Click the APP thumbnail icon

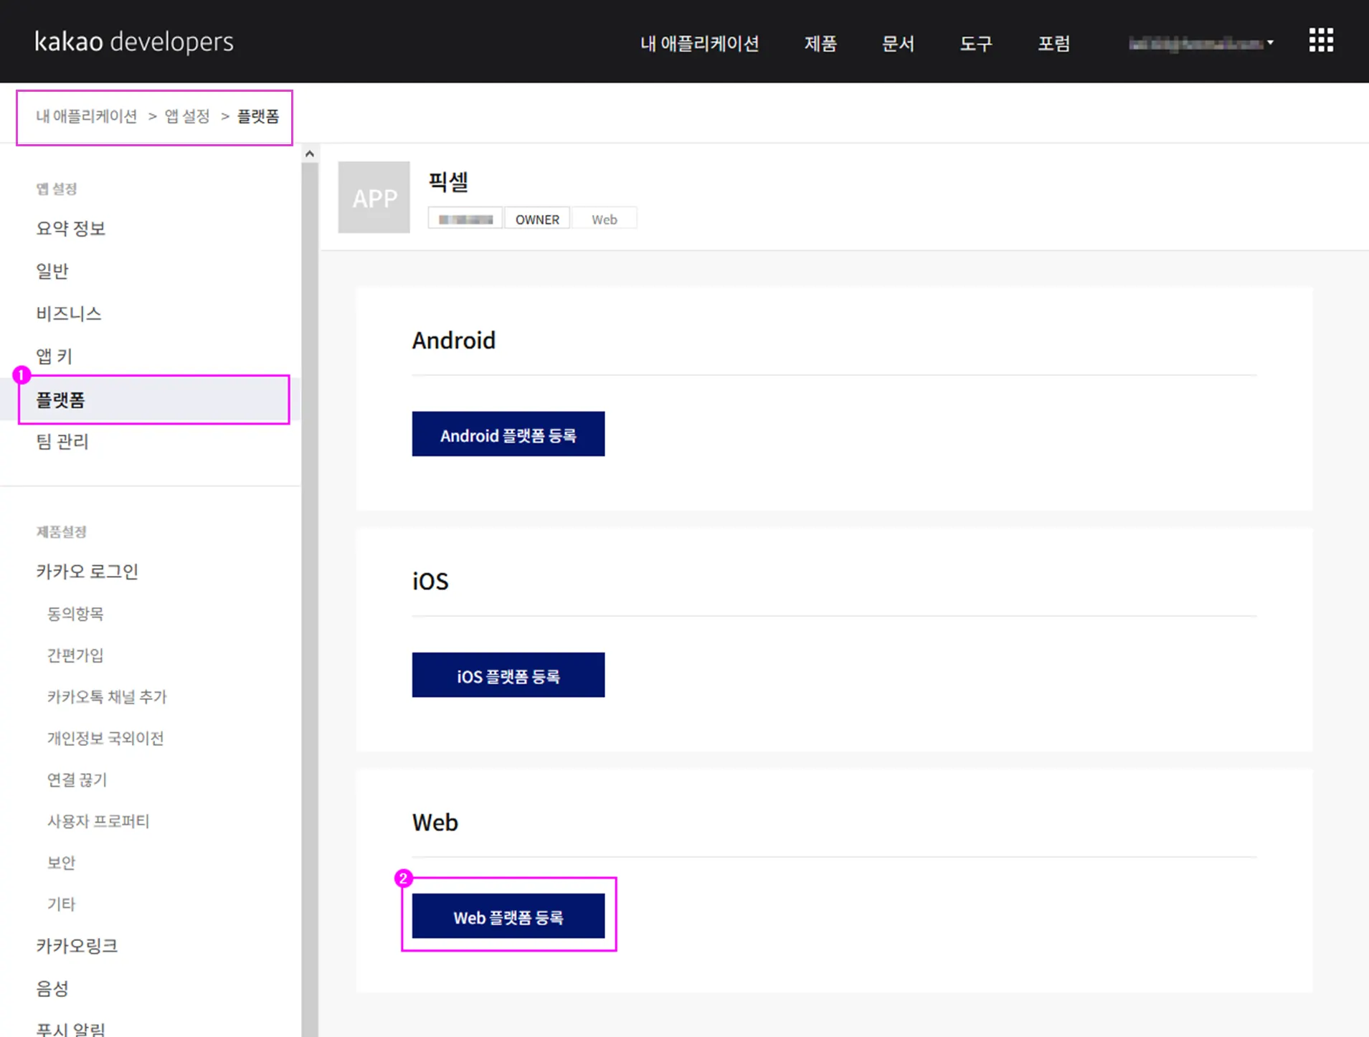click(374, 197)
